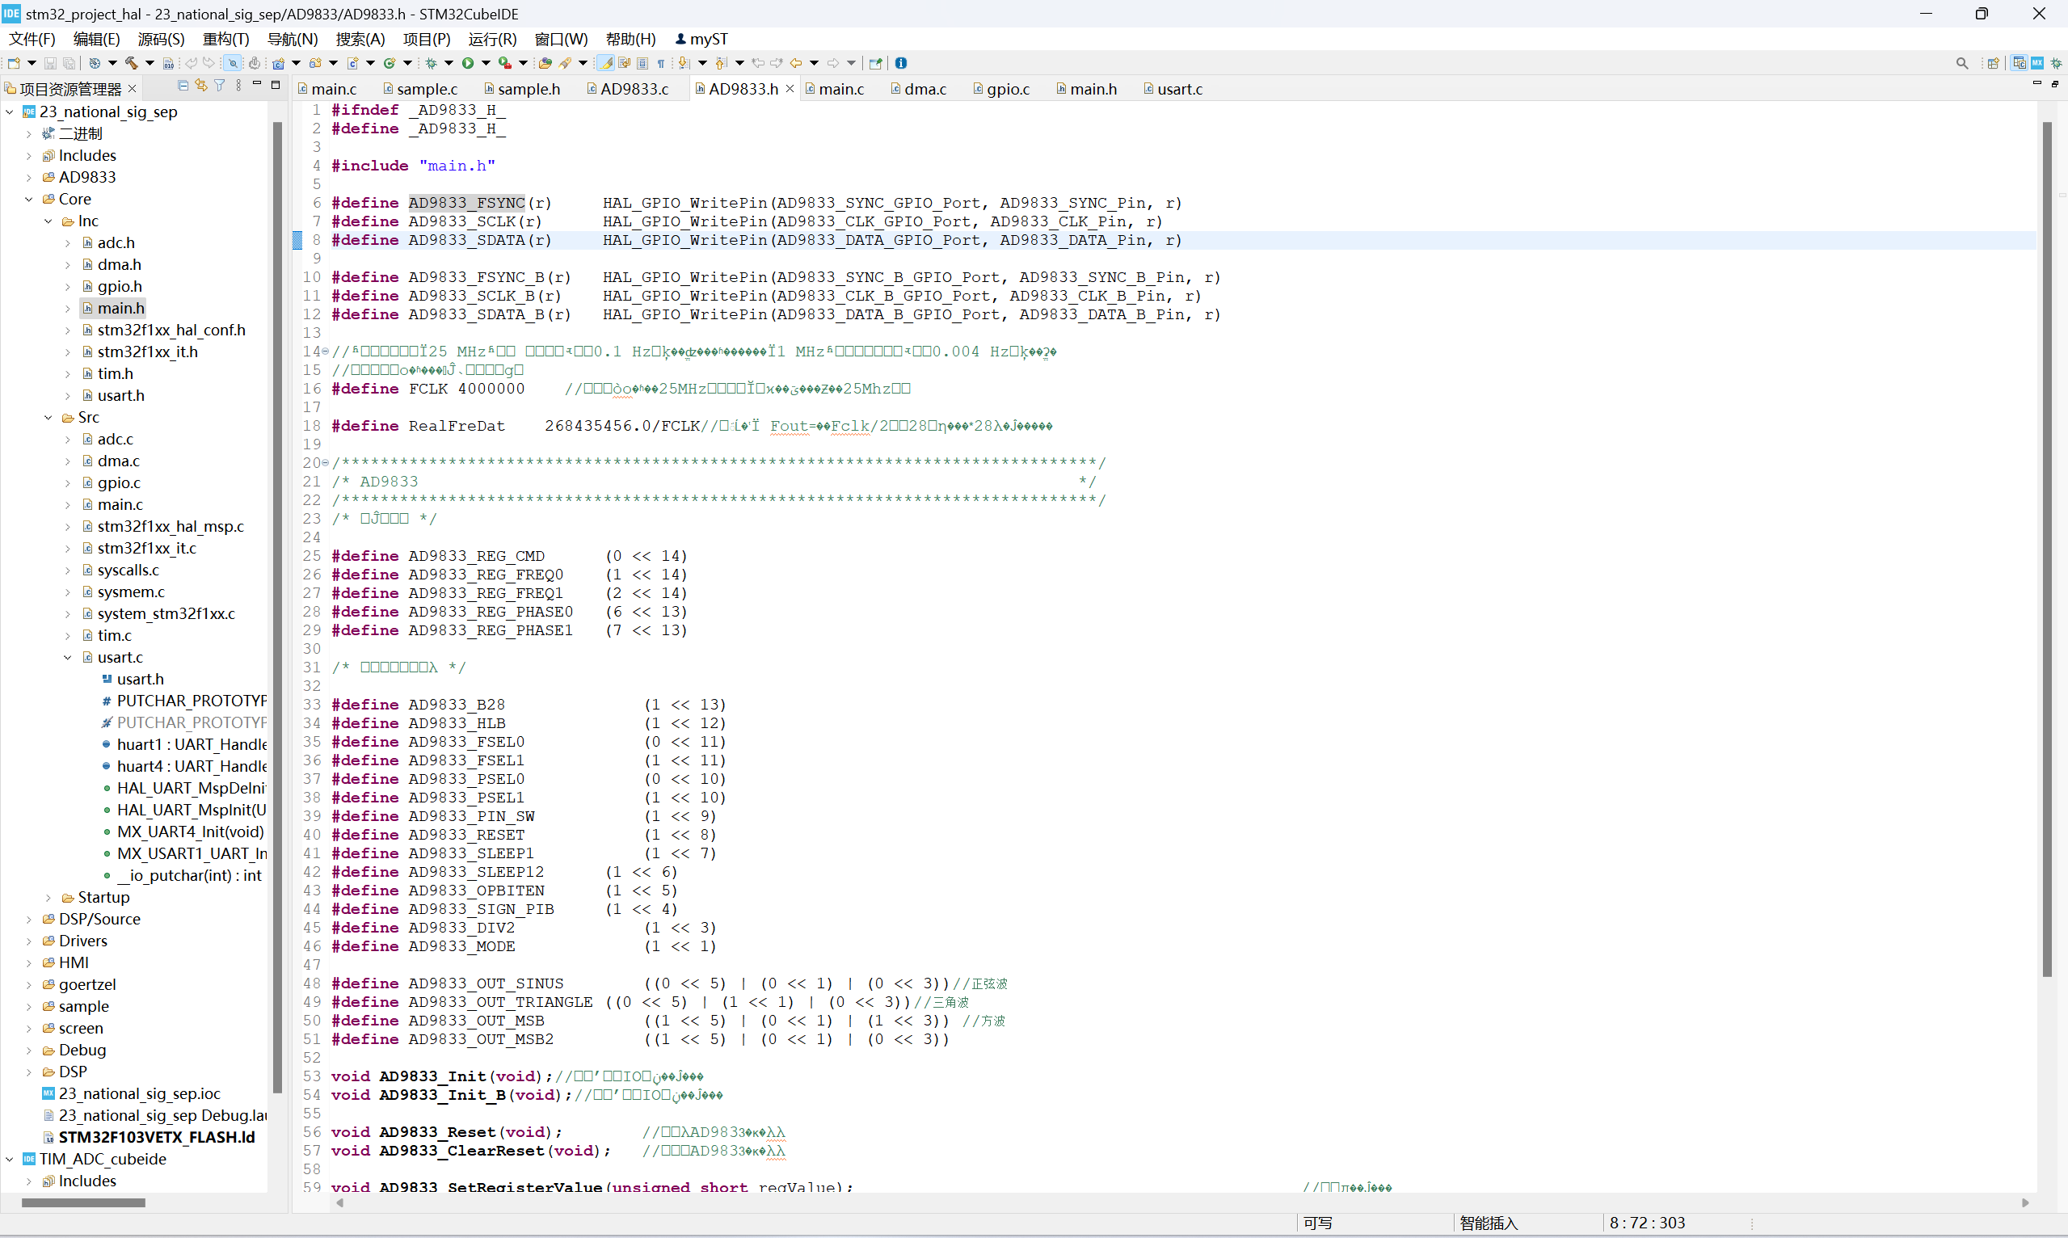
Task: Close the AD9833.h editor tab
Action: pyautogui.click(x=790, y=88)
